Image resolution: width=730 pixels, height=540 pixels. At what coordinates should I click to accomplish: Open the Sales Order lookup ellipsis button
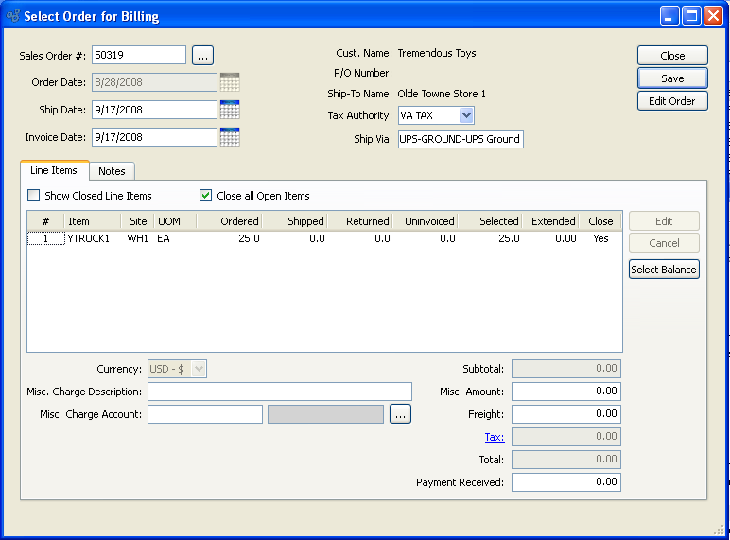(x=202, y=56)
